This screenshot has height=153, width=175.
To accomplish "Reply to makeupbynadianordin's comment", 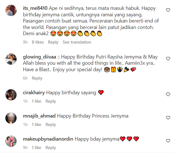I will [51, 148].
